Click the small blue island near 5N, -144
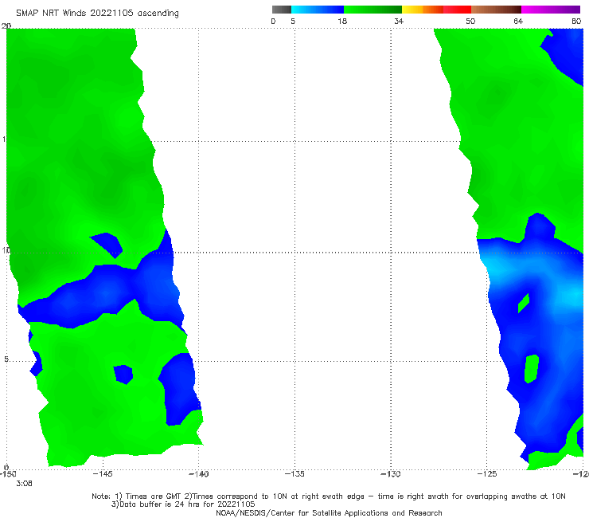Screen dimensions: 589x518 [x=123, y=375]
